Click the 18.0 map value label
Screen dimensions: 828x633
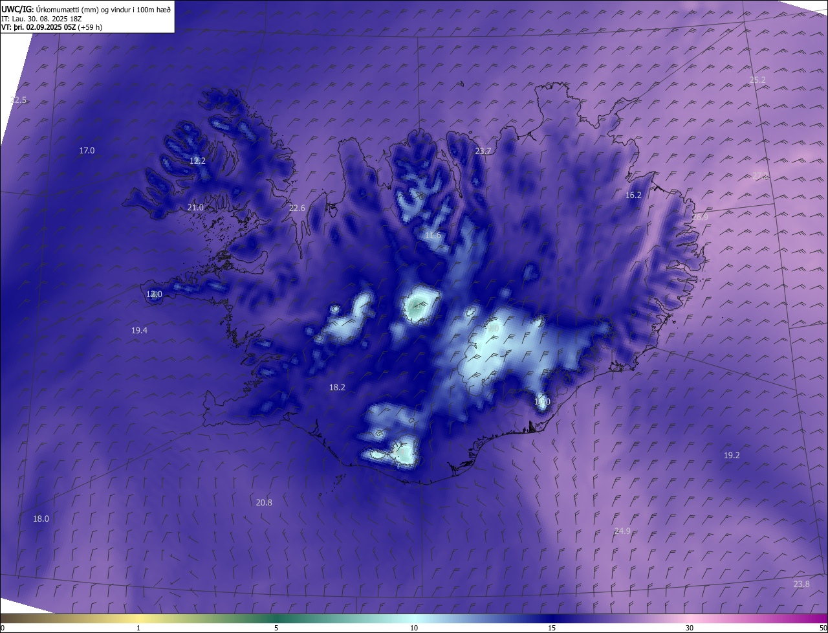pos(41,519)
